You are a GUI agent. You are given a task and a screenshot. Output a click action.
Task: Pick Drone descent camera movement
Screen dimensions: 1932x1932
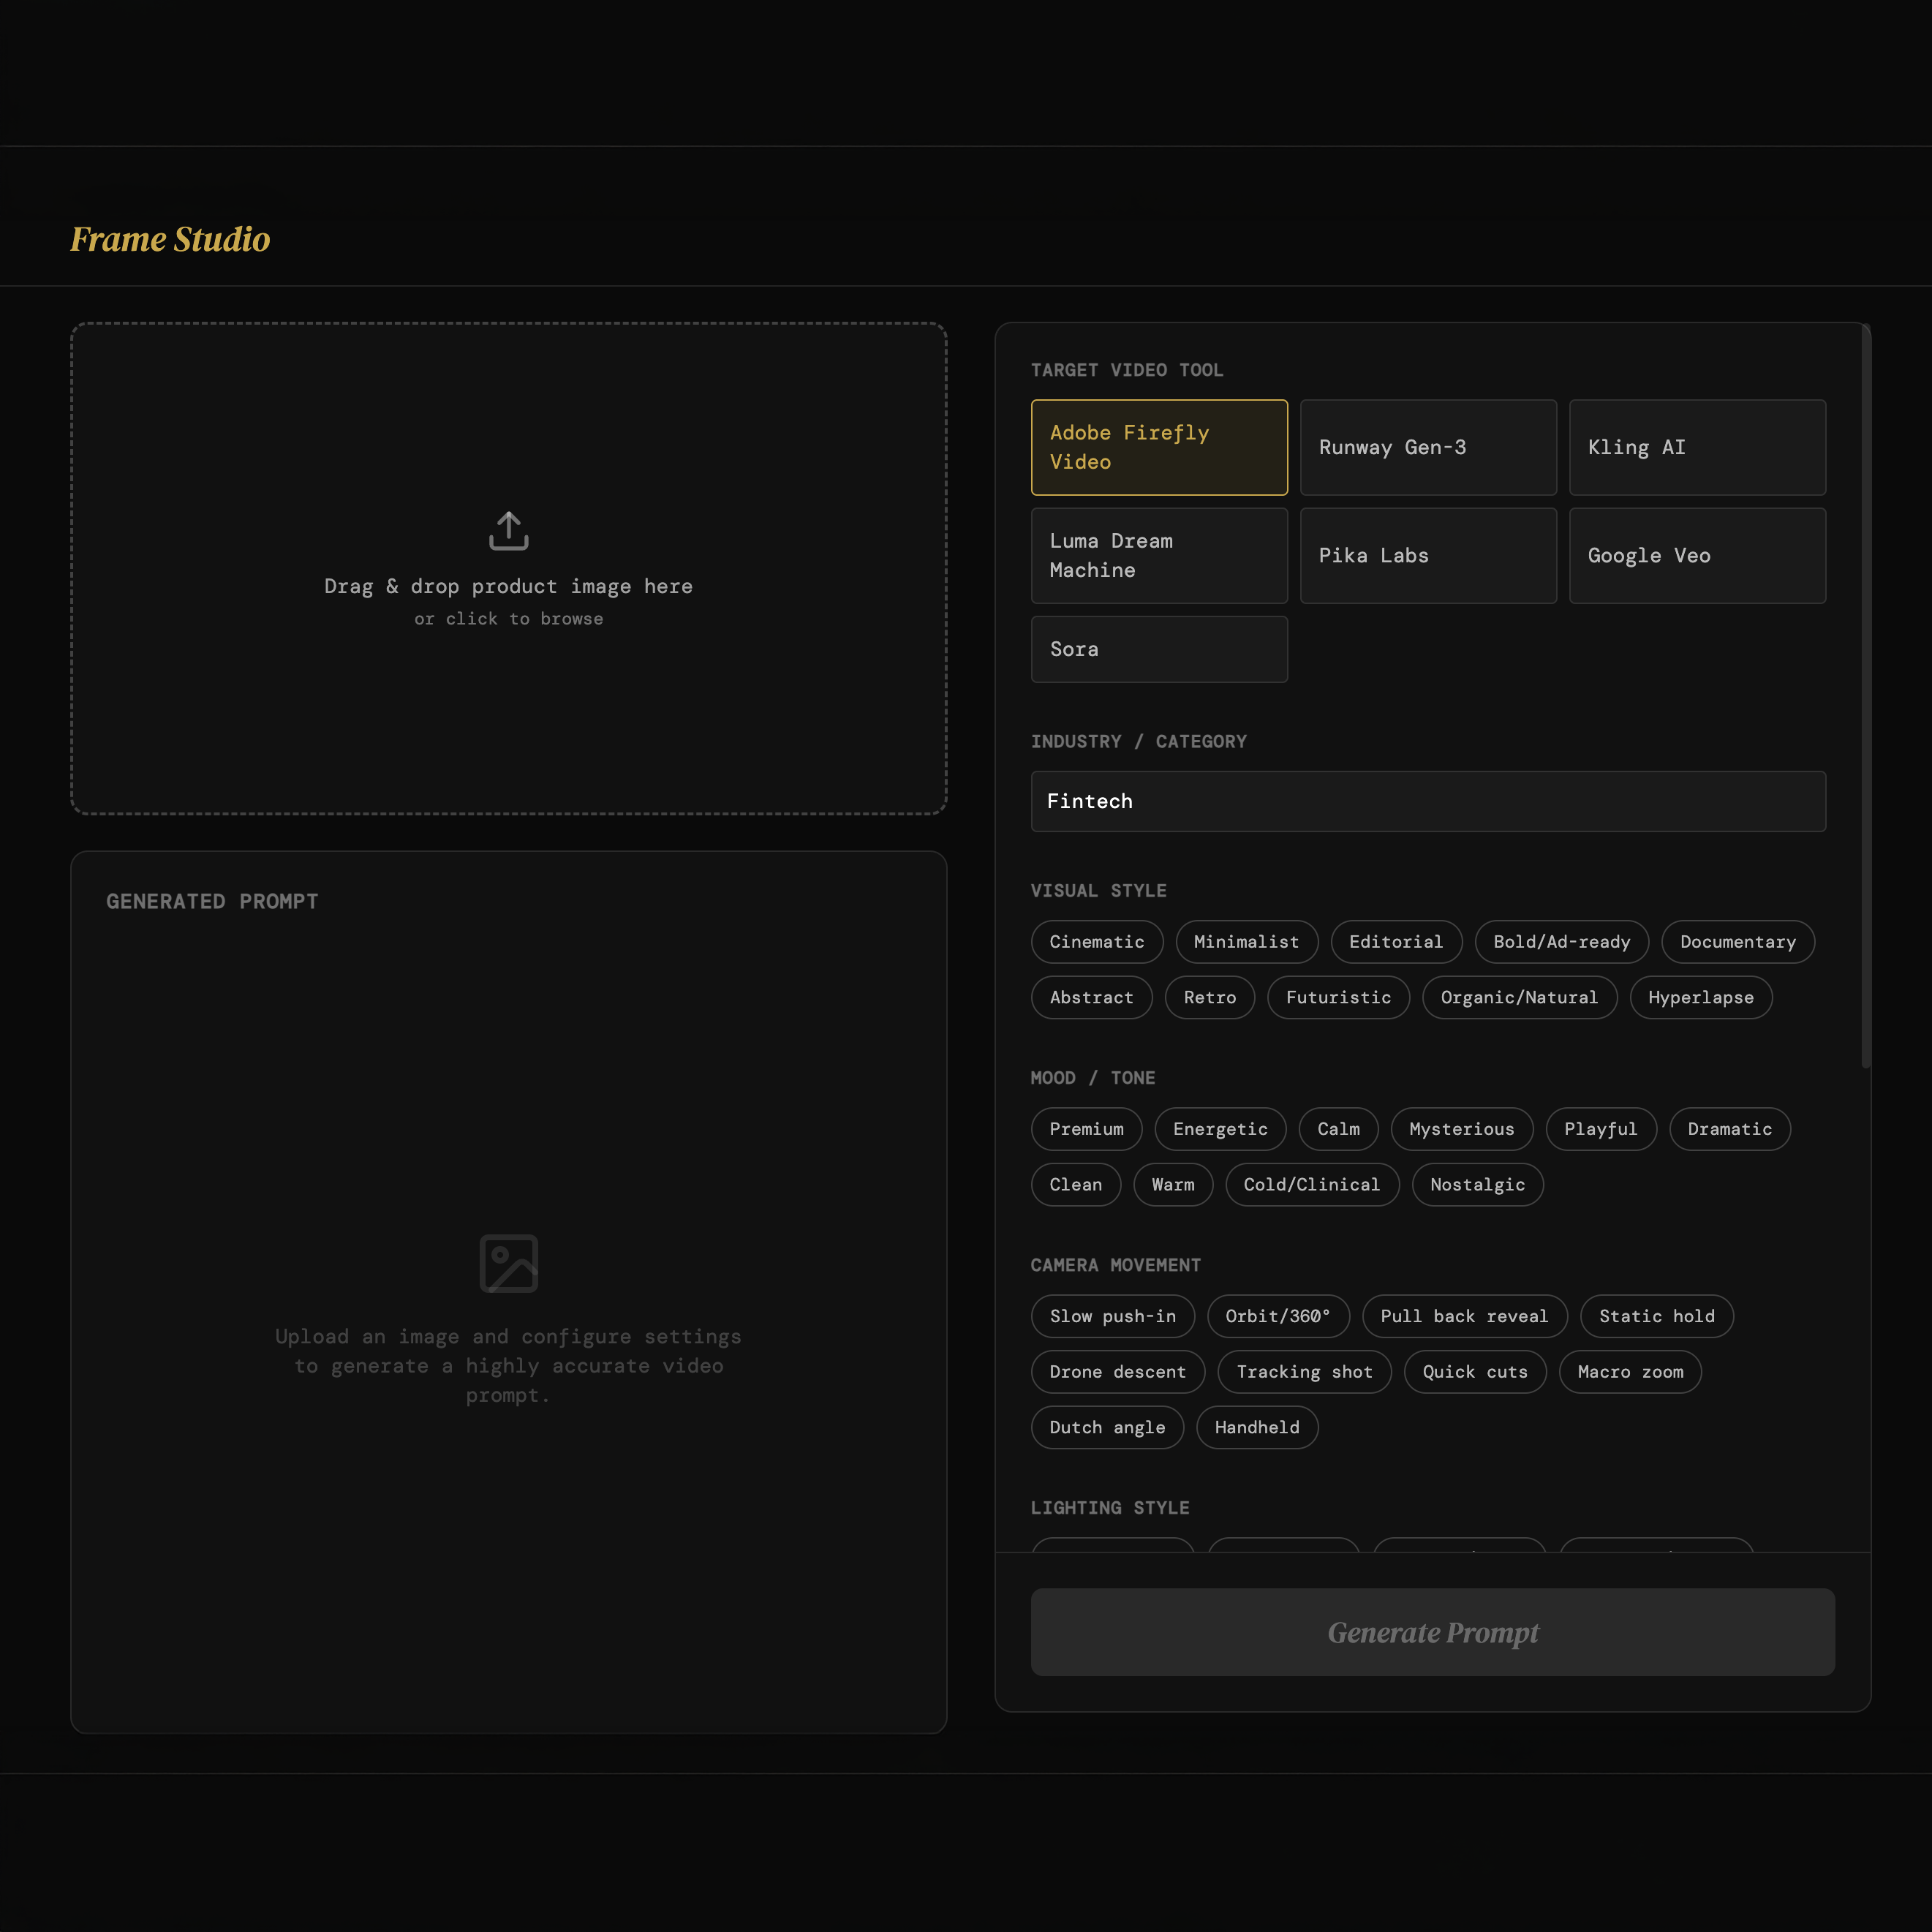1118,1372
